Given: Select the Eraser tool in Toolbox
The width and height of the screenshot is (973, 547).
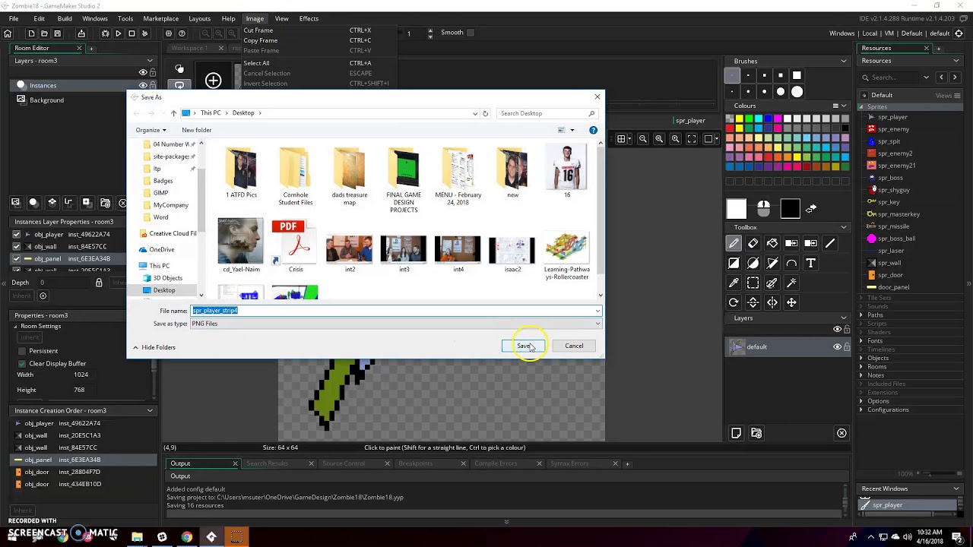Looking at the screenshot, I should pyautogui.click(x=753, y=243).
